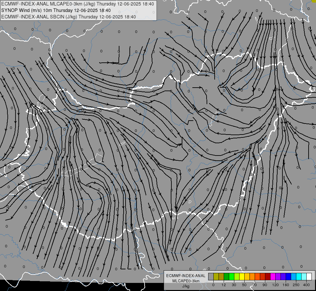Click the ECMWF-INDEX-ANAL legend title
The width and height of the screenshot is (316, 291).
click(186, 276)
